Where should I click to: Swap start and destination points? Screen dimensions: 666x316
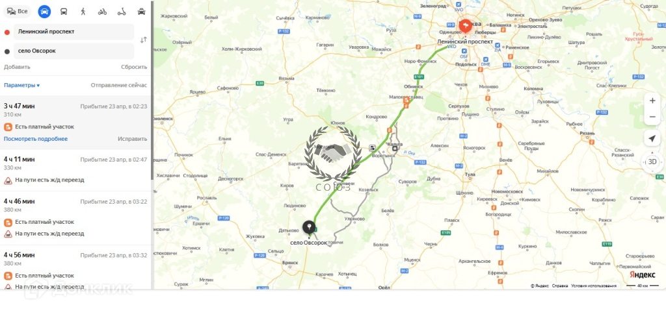(144, 40)
